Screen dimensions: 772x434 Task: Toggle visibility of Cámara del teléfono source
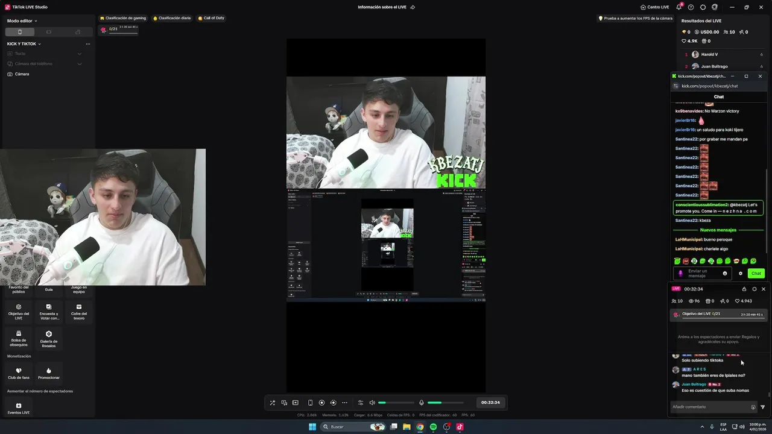tap(80, 64)
